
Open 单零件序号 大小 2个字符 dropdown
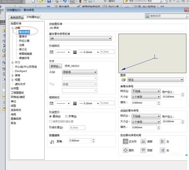(x=146, y=97)
